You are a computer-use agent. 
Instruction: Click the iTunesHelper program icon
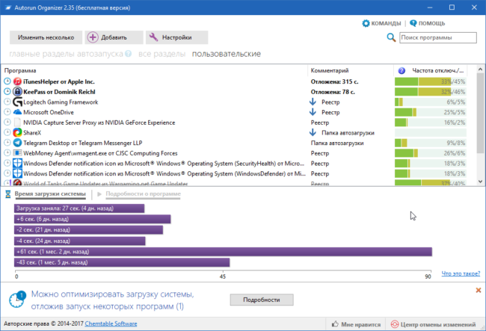point(17,81)
